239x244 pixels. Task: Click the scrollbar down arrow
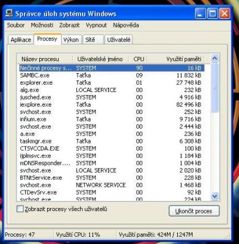[x=215, y=196]
